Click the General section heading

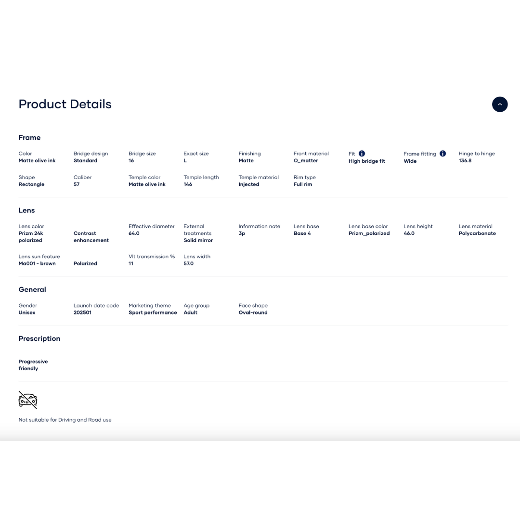(x=32, y=289)
